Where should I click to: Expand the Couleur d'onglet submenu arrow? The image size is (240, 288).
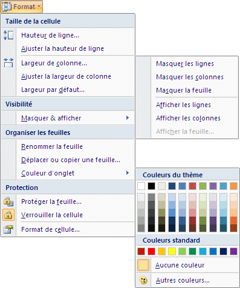pyautogui.click(x=128, y=173)
